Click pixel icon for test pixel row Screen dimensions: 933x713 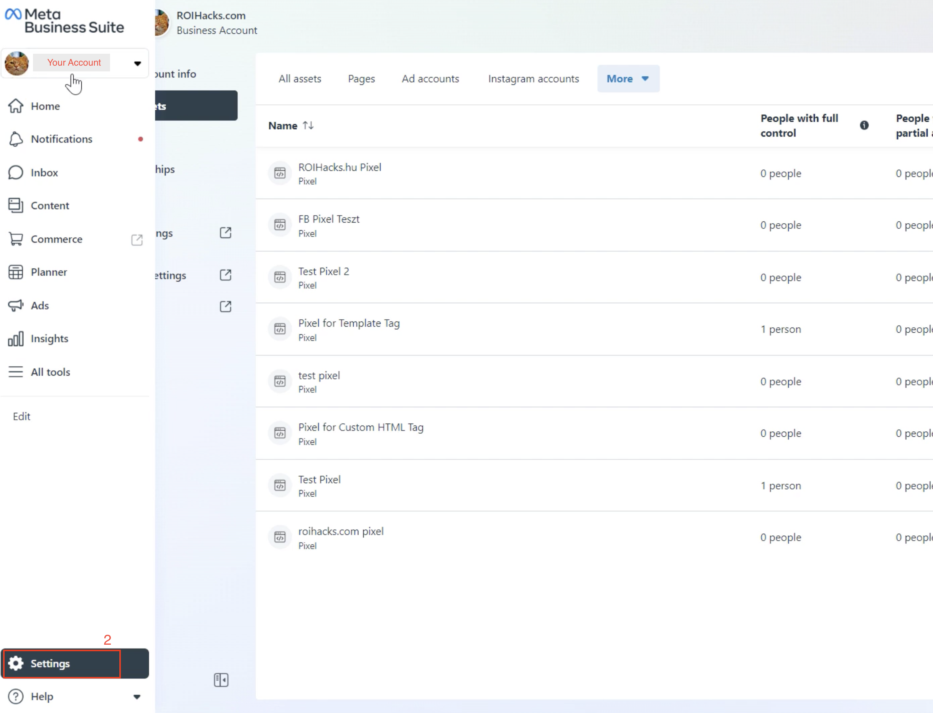coord(280,381)
